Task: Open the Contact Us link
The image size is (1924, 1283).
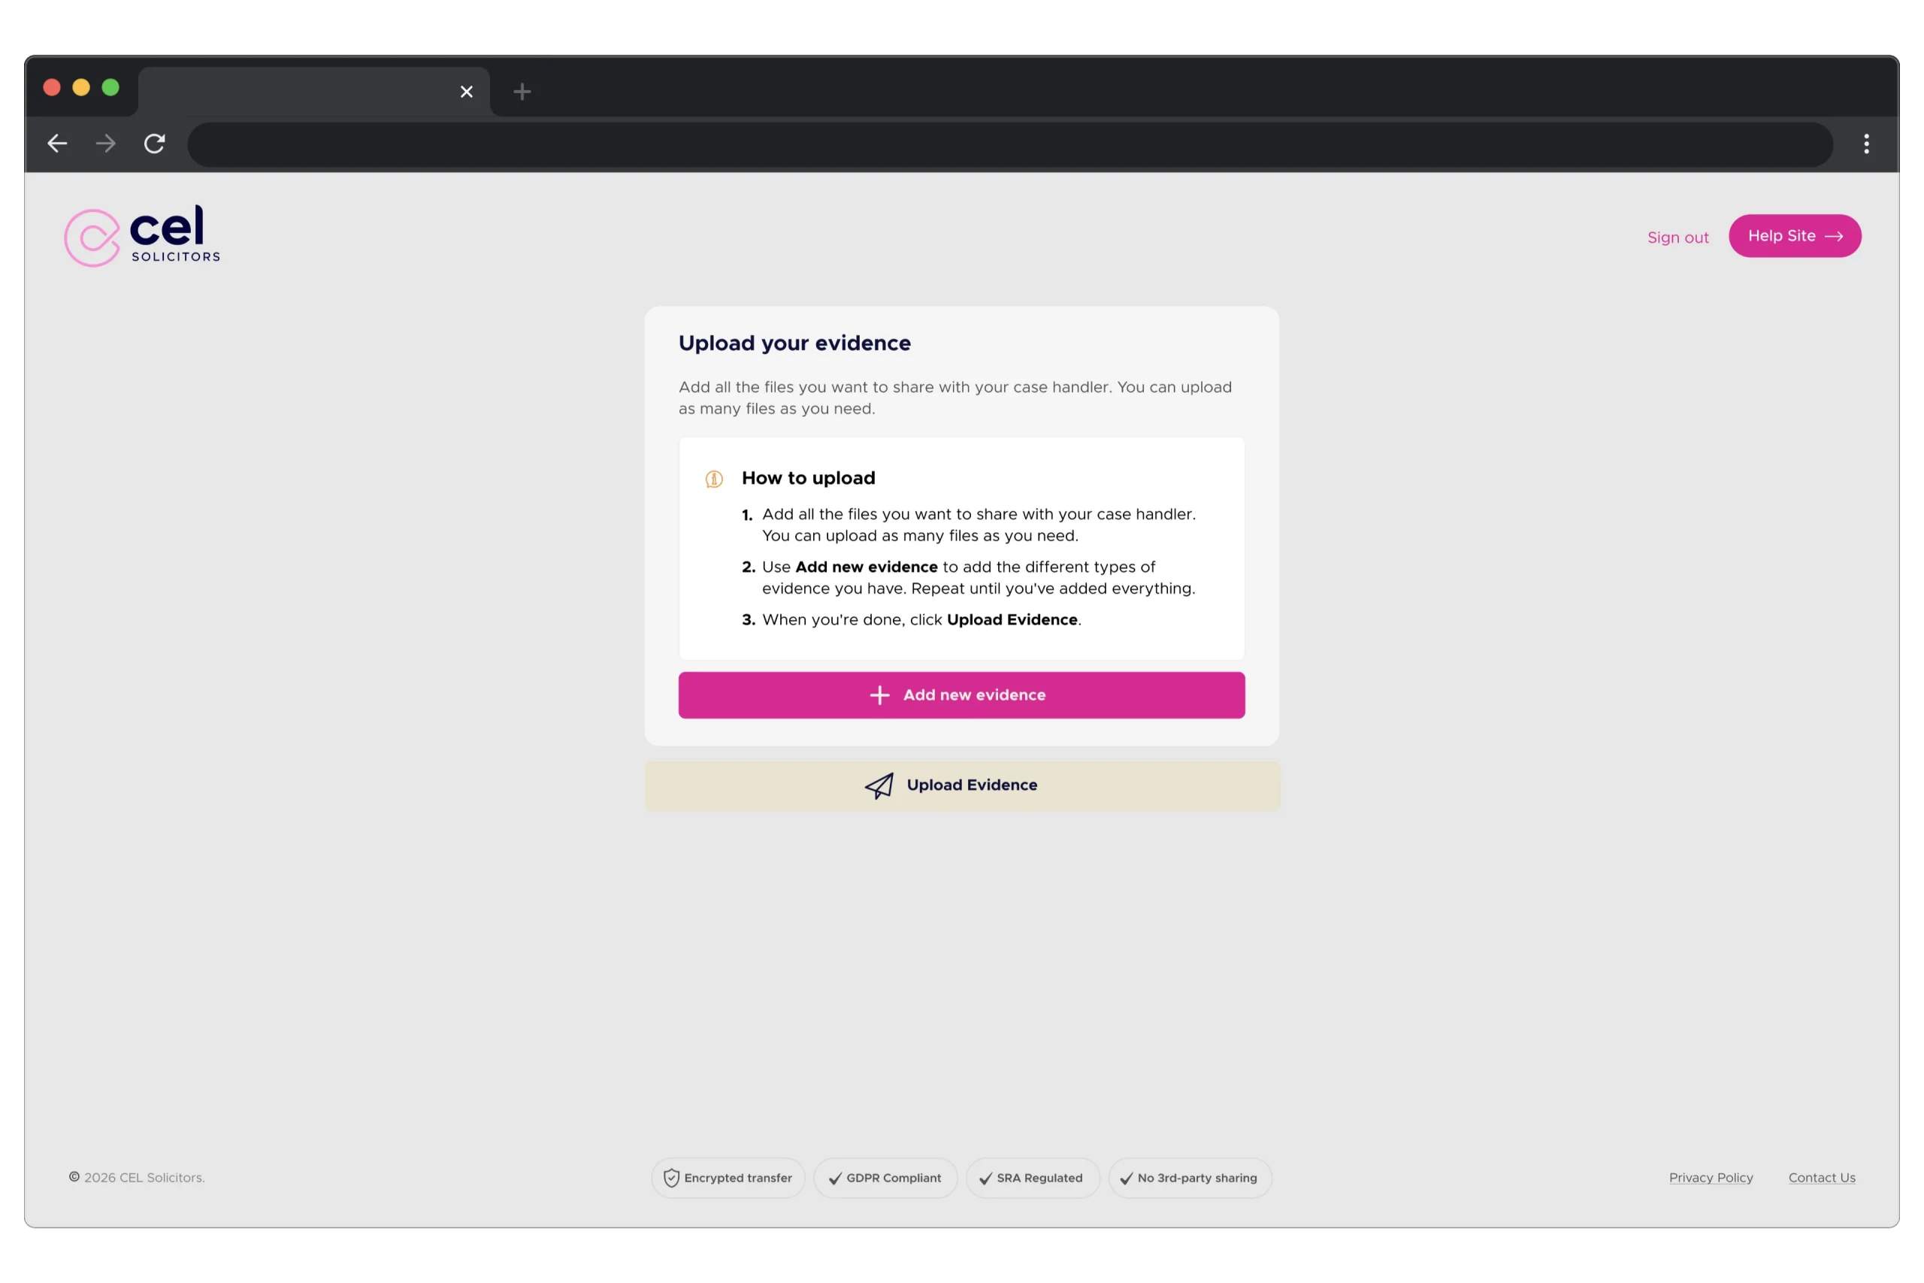Action: pos(1822,1178)
